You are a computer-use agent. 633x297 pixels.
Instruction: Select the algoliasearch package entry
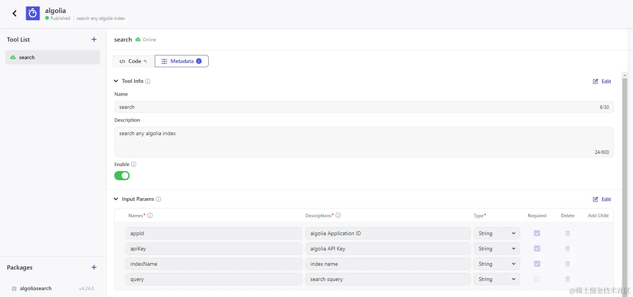click(x=53, y=289)
